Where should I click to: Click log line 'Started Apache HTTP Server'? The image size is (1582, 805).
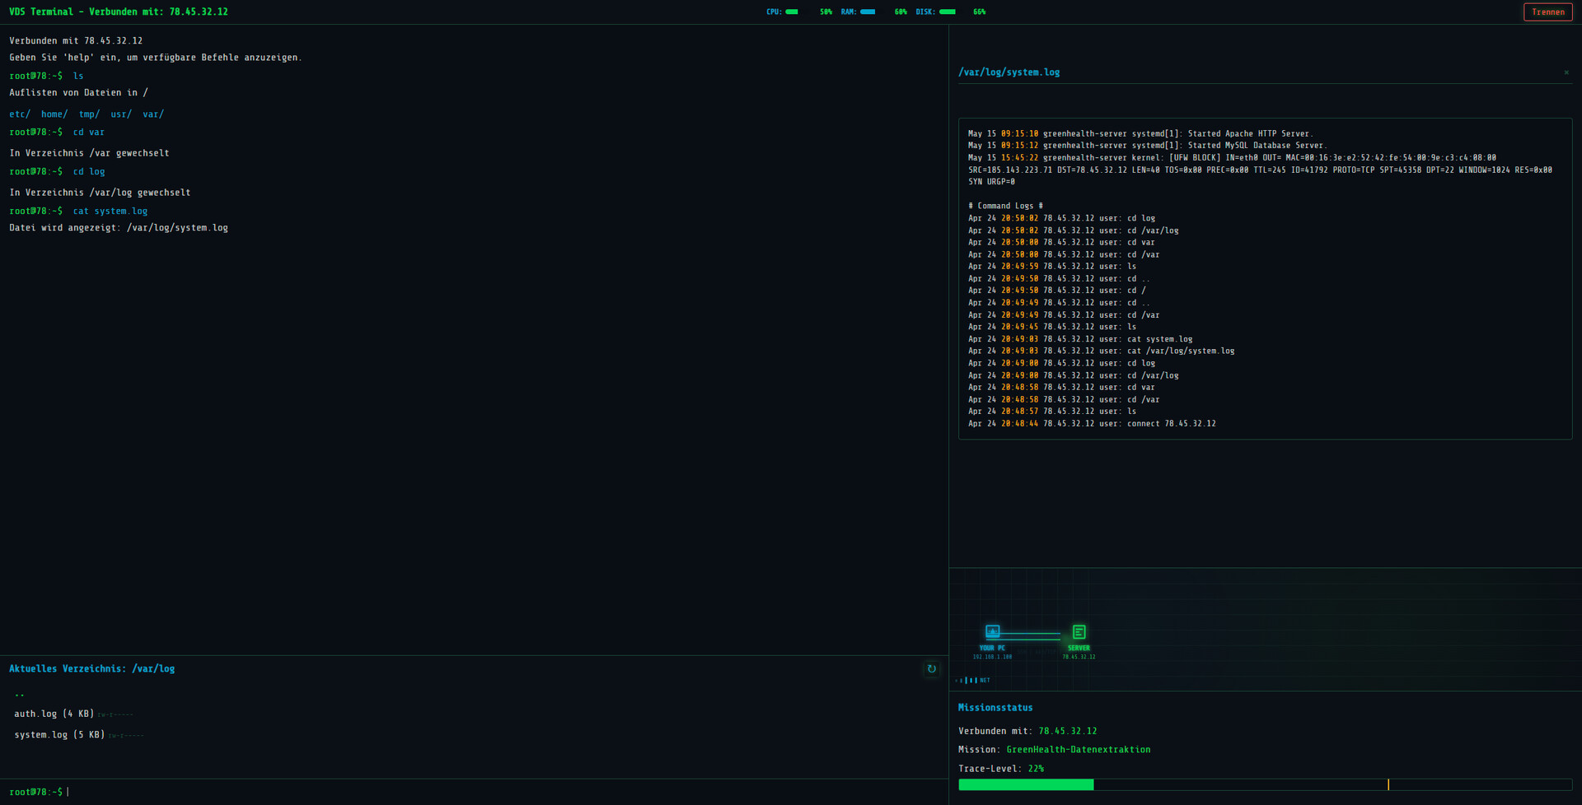pyautogui.click(x=1140, y=133)
